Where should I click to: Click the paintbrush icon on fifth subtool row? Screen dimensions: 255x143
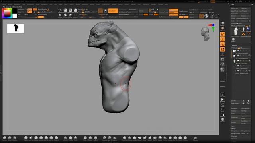[247, 71]
